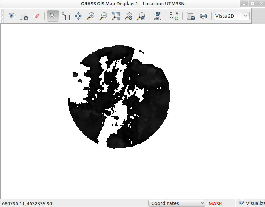Screen dimensions: 265x207
Task: Choose the Zoom out tool
Action: click(103, 16)
